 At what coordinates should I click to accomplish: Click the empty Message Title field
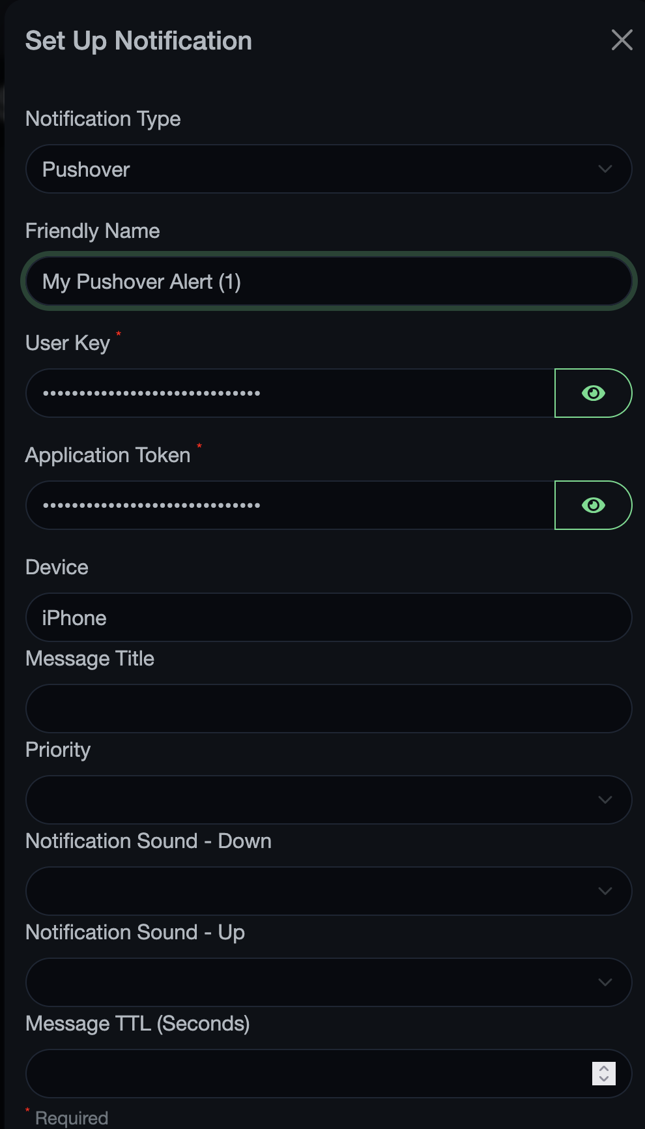[328, 709]
